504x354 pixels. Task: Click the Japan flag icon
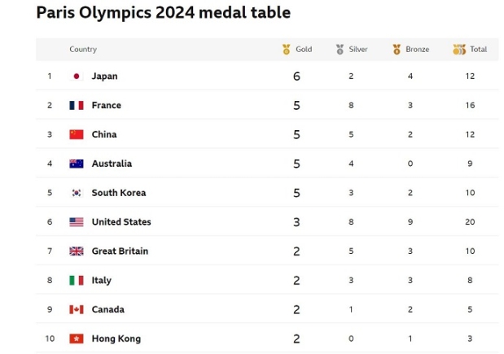point(77,76)
